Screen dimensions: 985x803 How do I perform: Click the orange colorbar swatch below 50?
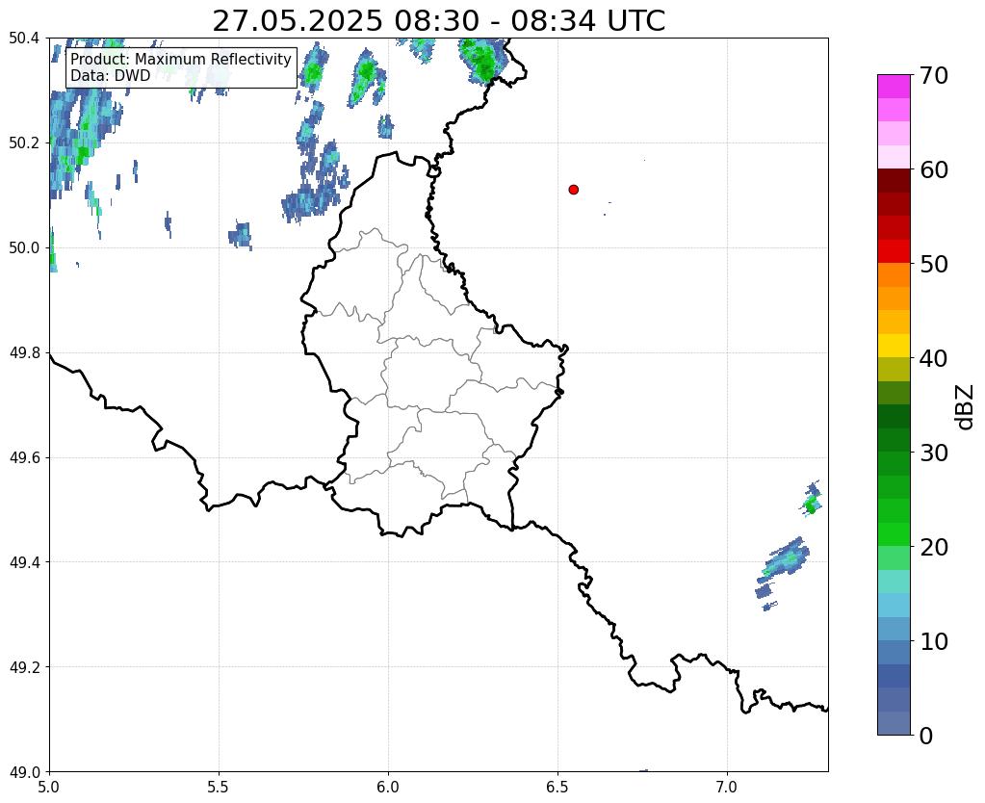(894, 275)
